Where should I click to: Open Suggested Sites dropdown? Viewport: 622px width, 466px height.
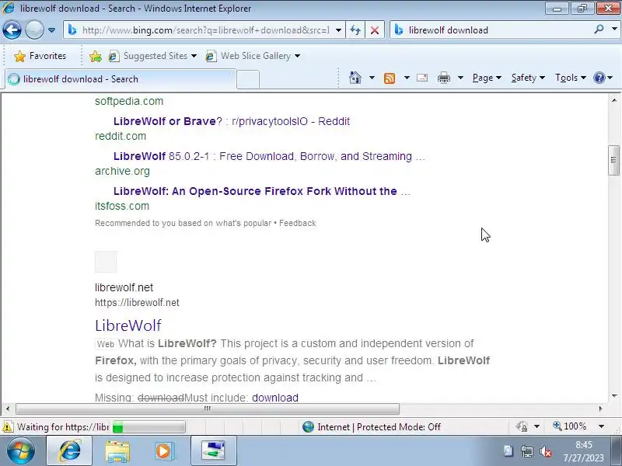[x=152, y=56]
